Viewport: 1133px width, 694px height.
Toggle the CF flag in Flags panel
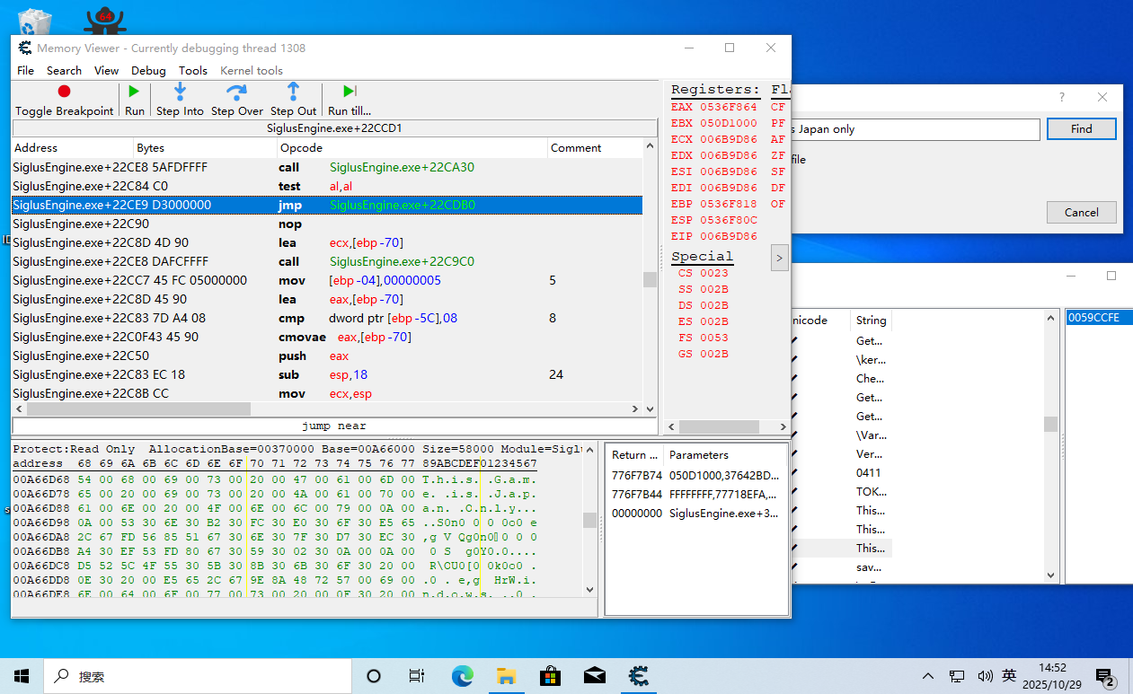tap(777, 107)
